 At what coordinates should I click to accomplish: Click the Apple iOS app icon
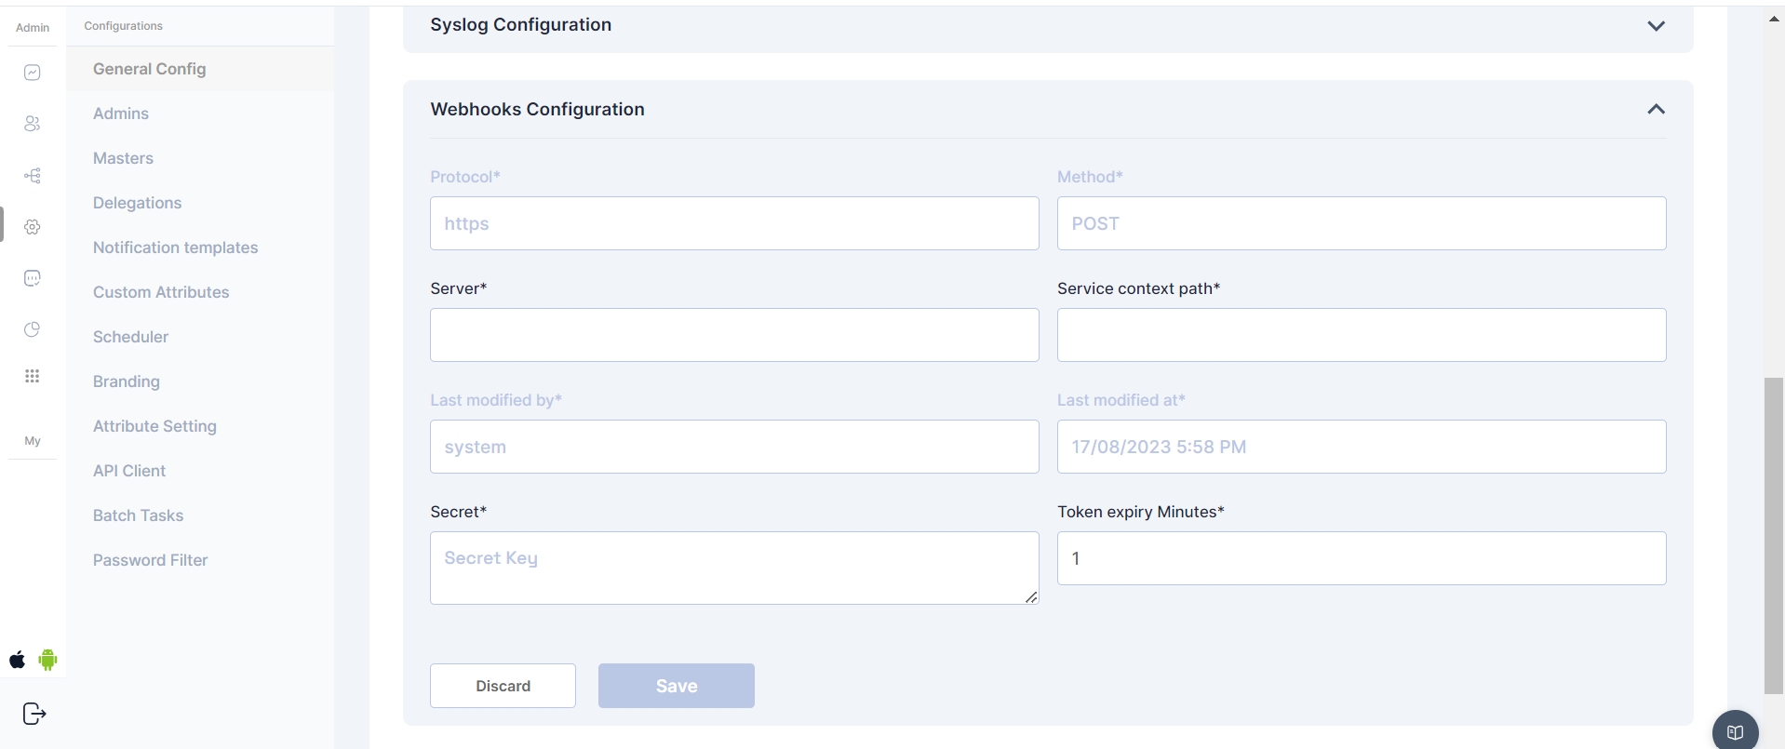[x=18, y=661]
